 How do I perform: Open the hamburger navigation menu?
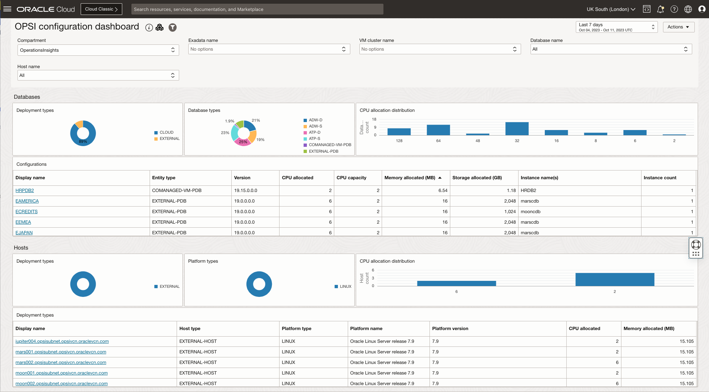click(7, 9)
